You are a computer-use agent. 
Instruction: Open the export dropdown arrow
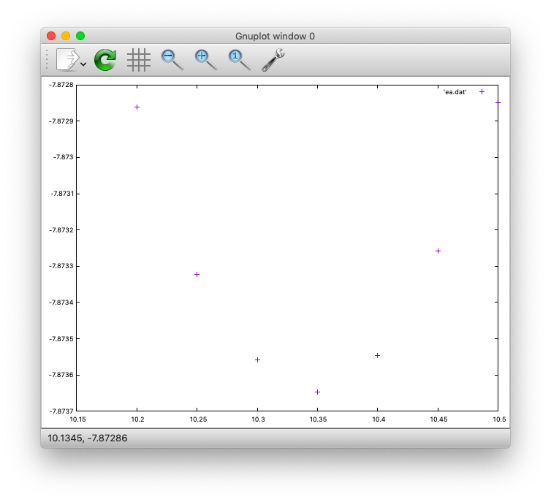point(83,64)
